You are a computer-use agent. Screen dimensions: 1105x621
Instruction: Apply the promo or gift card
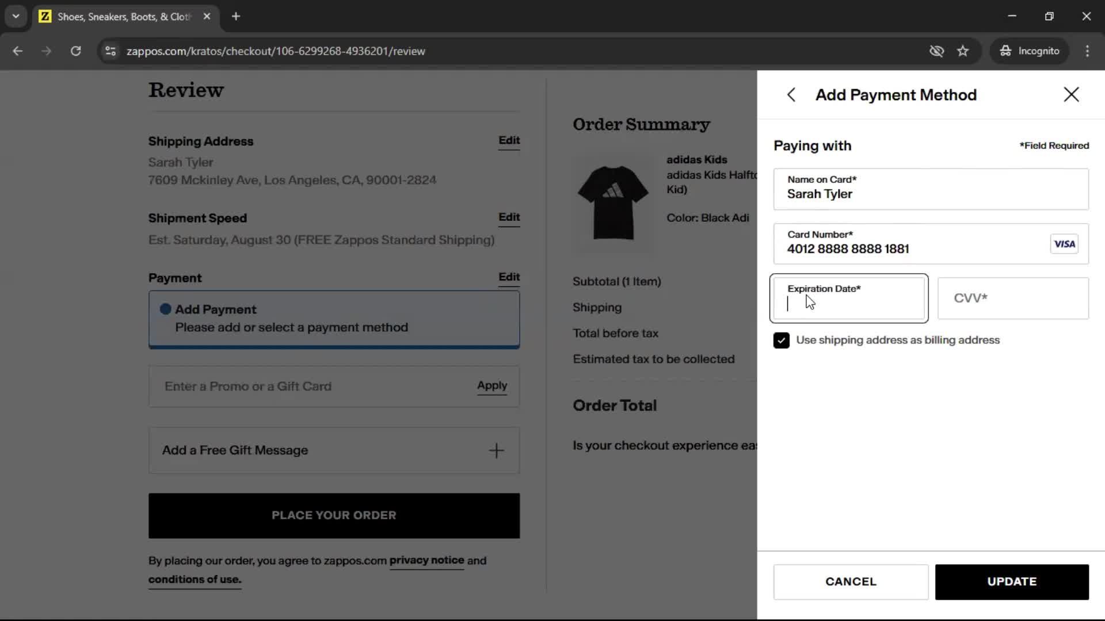[492, 386]
